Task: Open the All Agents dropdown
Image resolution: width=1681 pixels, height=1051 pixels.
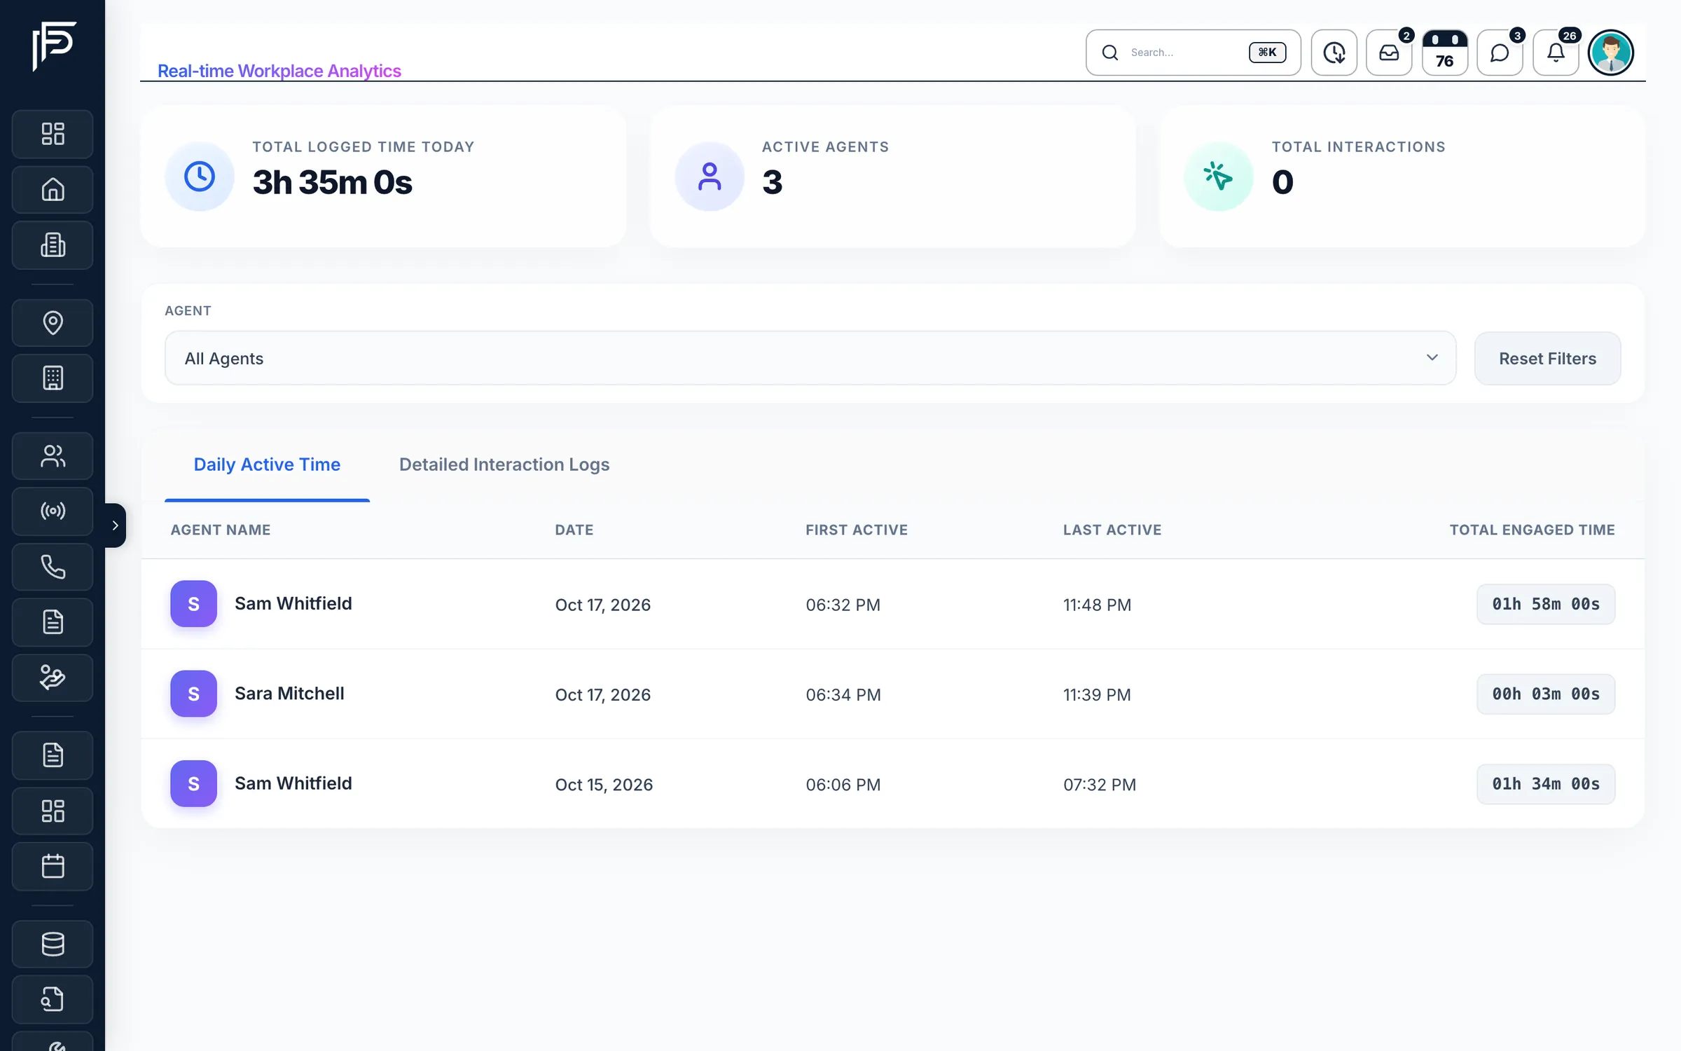Action: tap(810, 358)
